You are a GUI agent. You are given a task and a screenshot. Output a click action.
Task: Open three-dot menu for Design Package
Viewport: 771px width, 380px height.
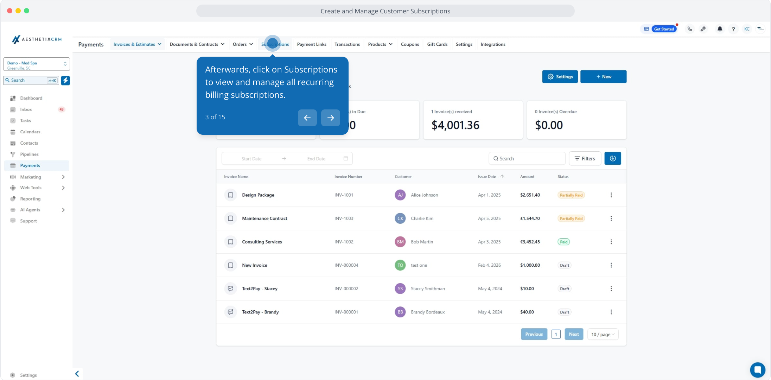[611, 195]
